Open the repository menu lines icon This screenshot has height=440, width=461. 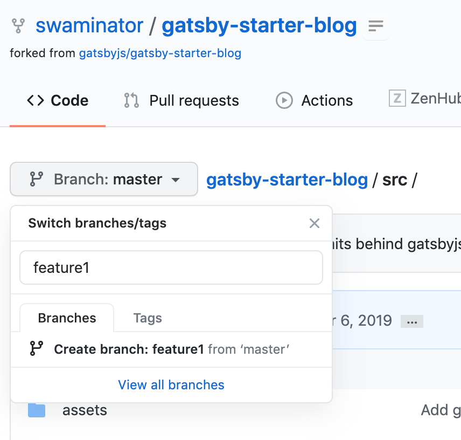coord(375,26)
